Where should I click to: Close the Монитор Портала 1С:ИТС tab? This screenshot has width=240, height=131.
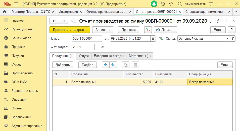(x=53, y=12)
